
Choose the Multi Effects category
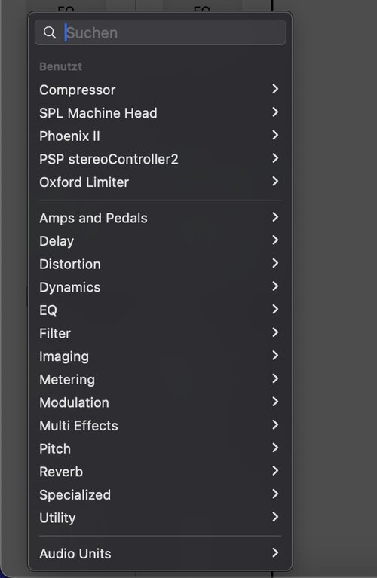coord(160,425)
